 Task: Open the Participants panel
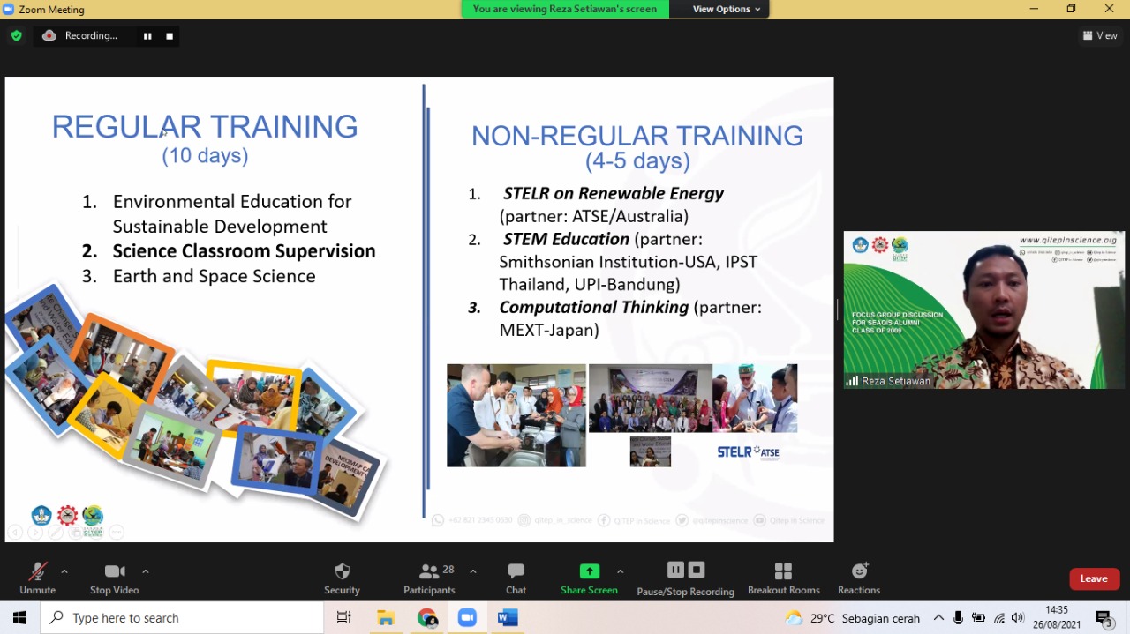click(x=429, y=578)
